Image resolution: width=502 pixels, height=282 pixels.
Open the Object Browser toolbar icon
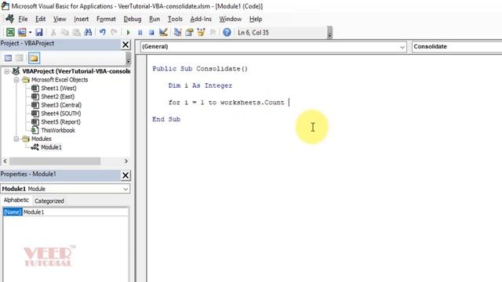201,32
